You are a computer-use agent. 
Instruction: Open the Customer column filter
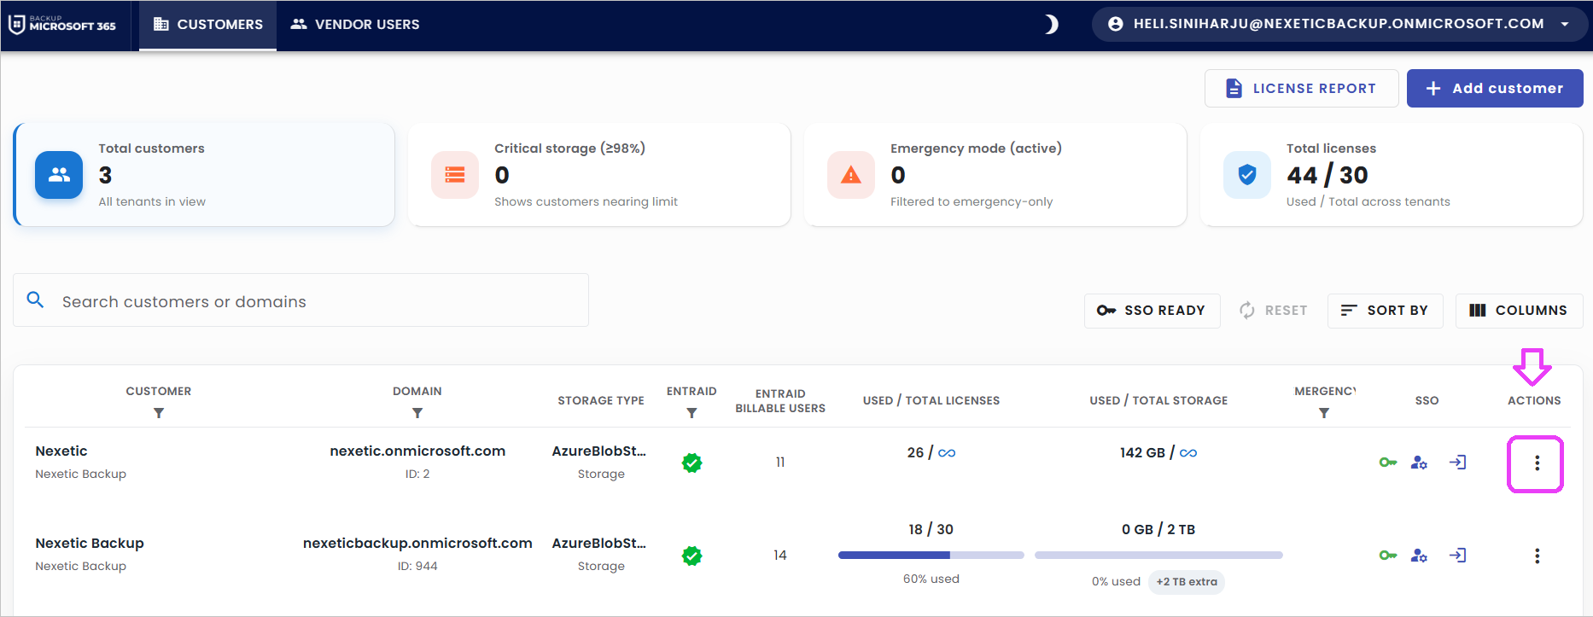(159, 413)
